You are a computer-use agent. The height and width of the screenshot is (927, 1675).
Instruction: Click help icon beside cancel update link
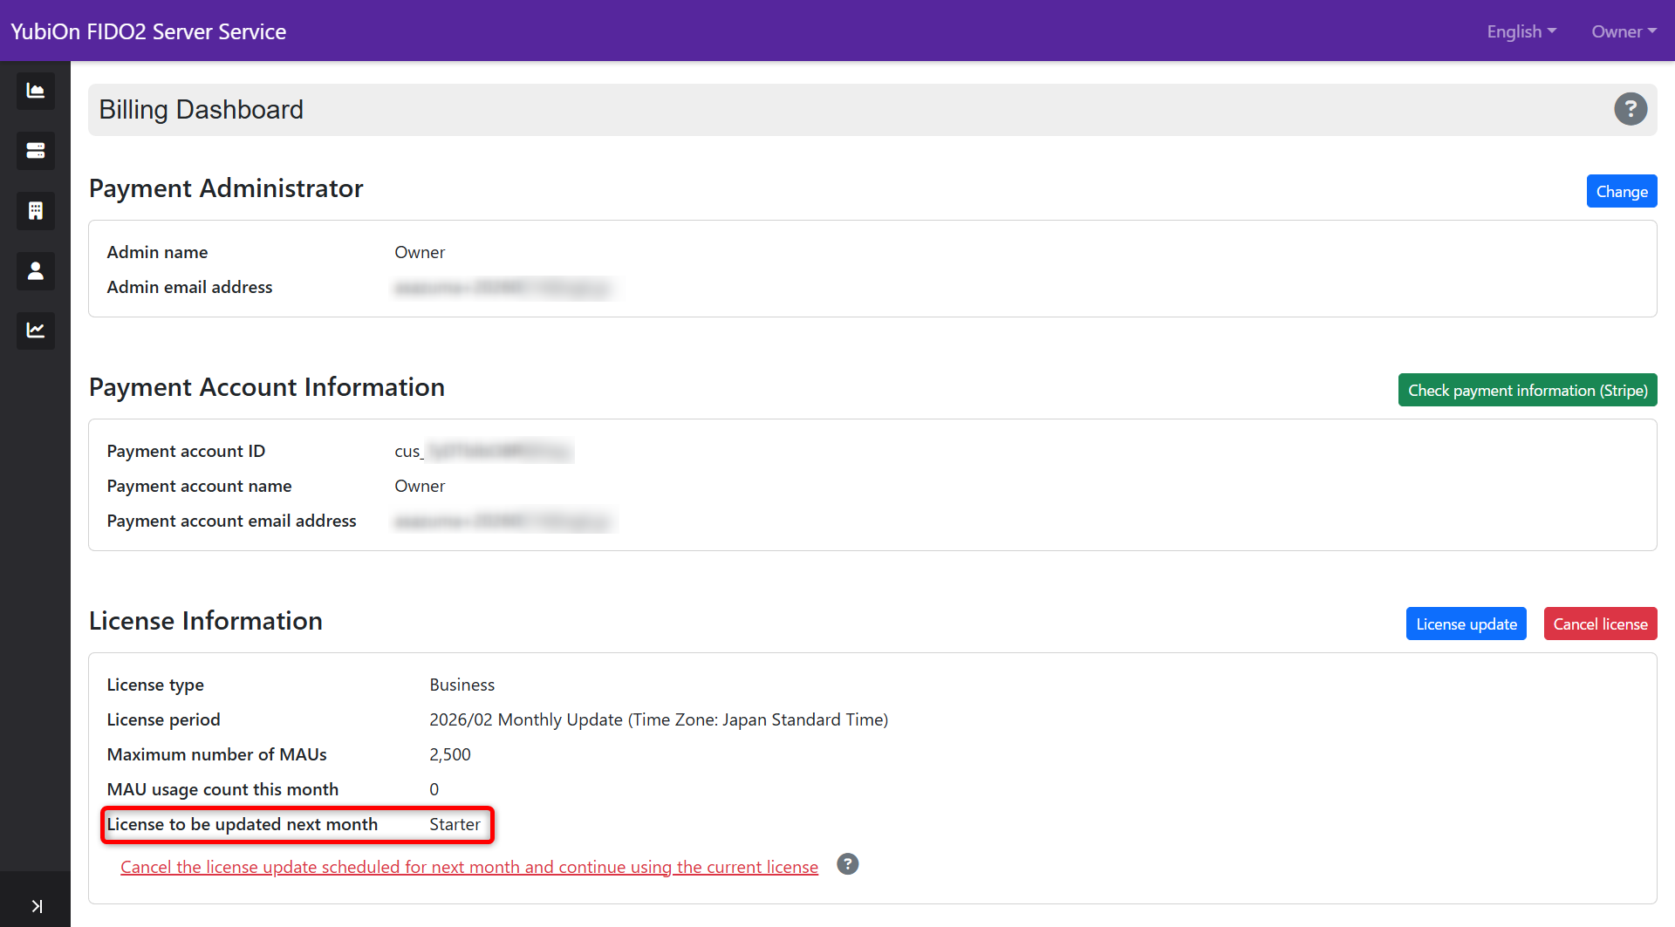tap(847, 864)
